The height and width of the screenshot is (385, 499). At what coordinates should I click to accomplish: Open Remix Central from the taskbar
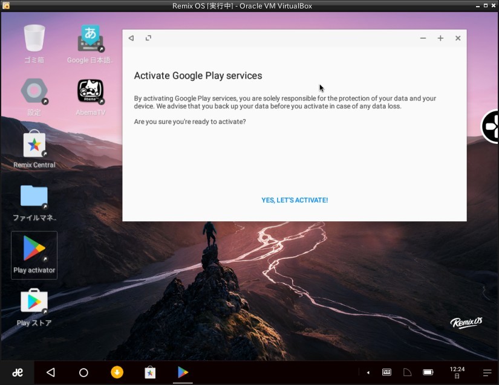(150, 372)
